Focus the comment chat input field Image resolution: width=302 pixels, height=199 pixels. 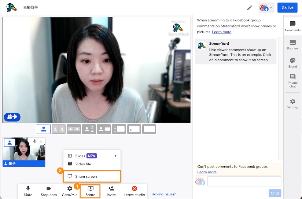click(x=244, y=181)
